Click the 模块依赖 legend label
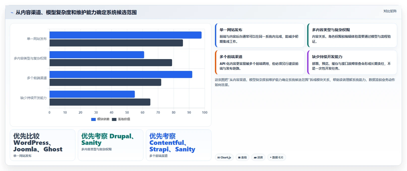Viewport: 407px width, 171px height. (x=103, y=119)
